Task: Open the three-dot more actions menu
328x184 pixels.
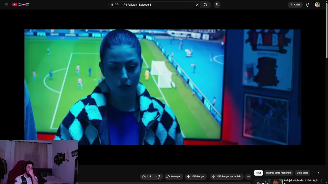Action: 248,177
